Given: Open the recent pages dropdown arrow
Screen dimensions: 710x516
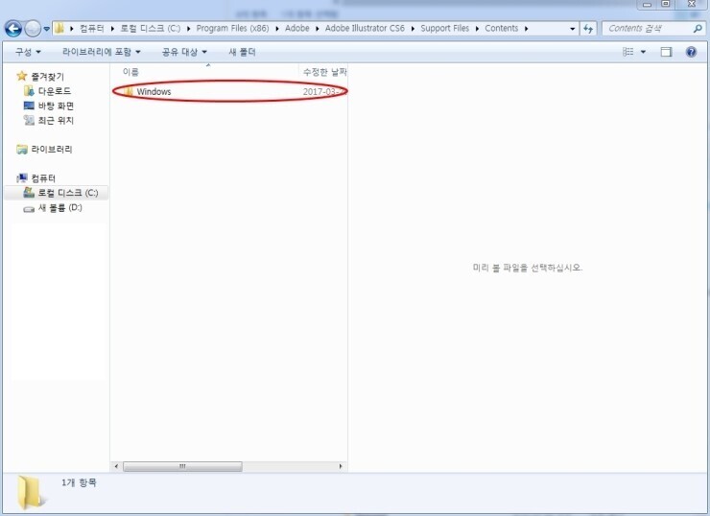Looking at the screenshot, I should coord(47,29).
